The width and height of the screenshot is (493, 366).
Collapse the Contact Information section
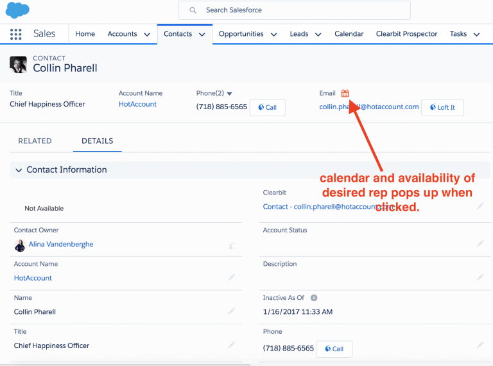(19, 170)
